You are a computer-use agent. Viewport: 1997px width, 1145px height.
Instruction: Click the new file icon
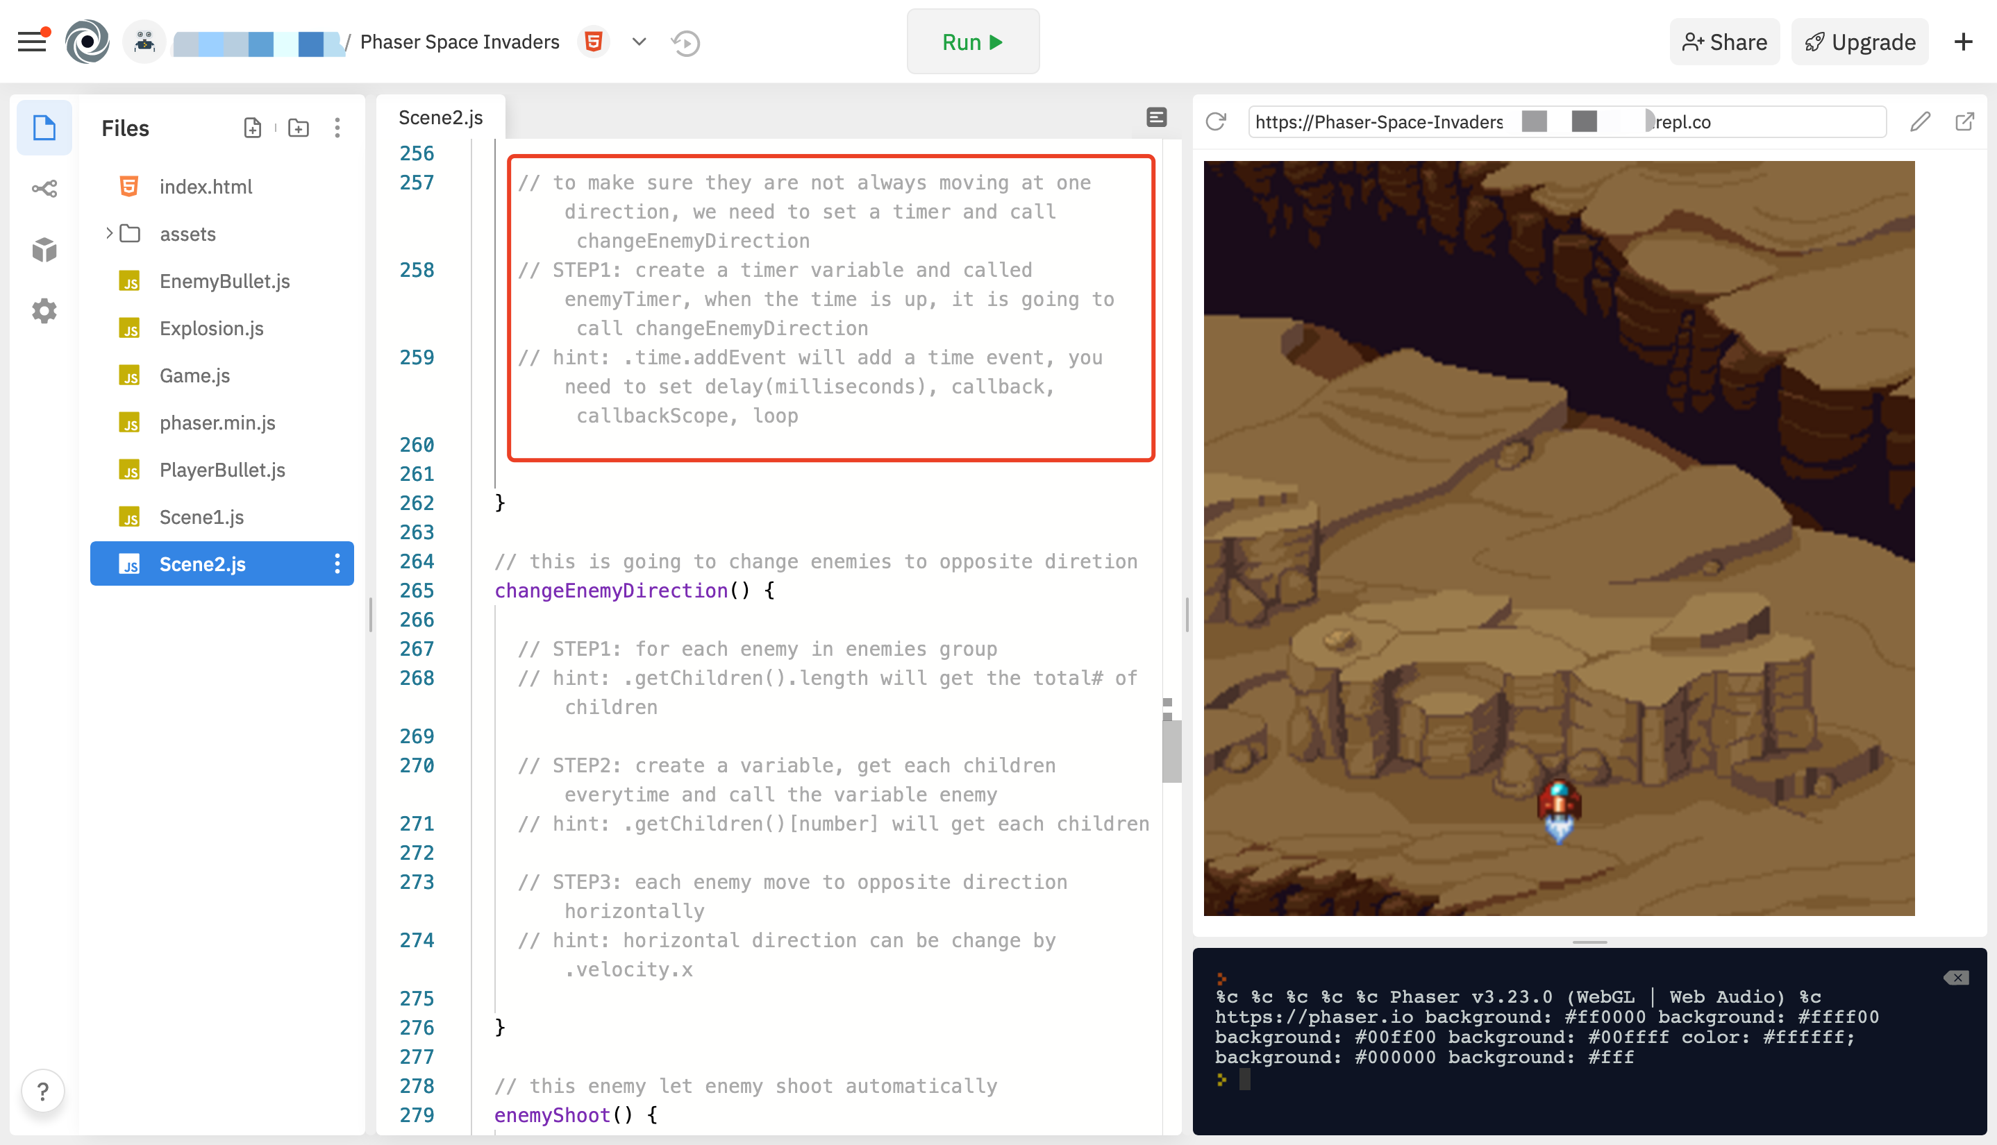252,128
